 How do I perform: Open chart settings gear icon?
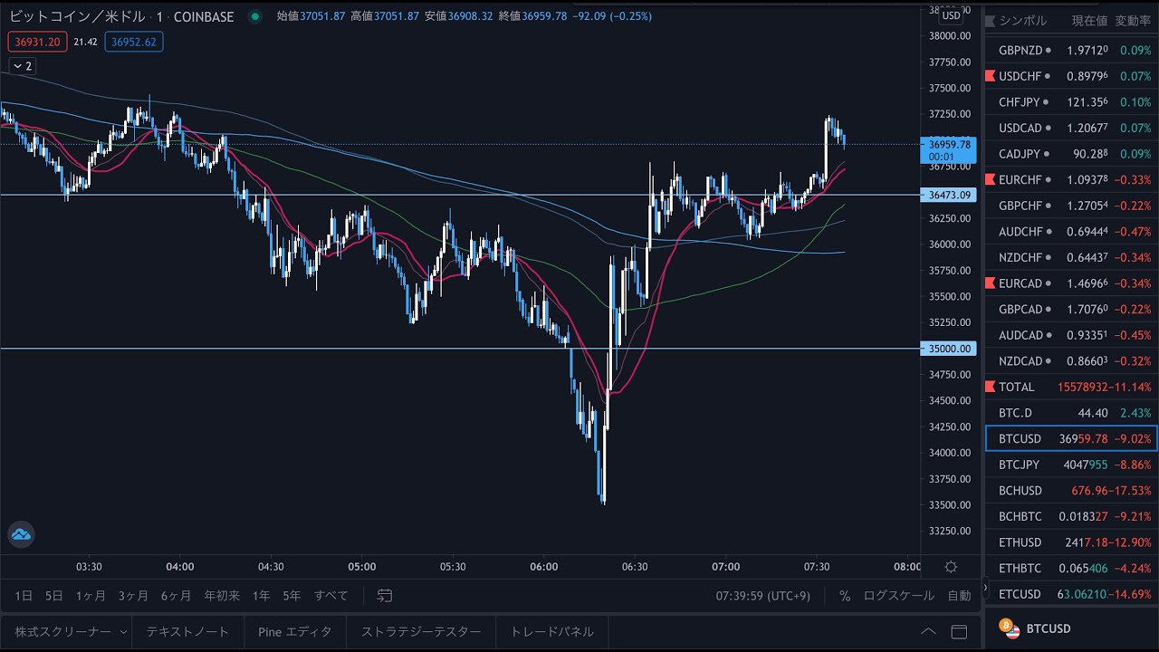pyautogui.click(x=951, y=567)
